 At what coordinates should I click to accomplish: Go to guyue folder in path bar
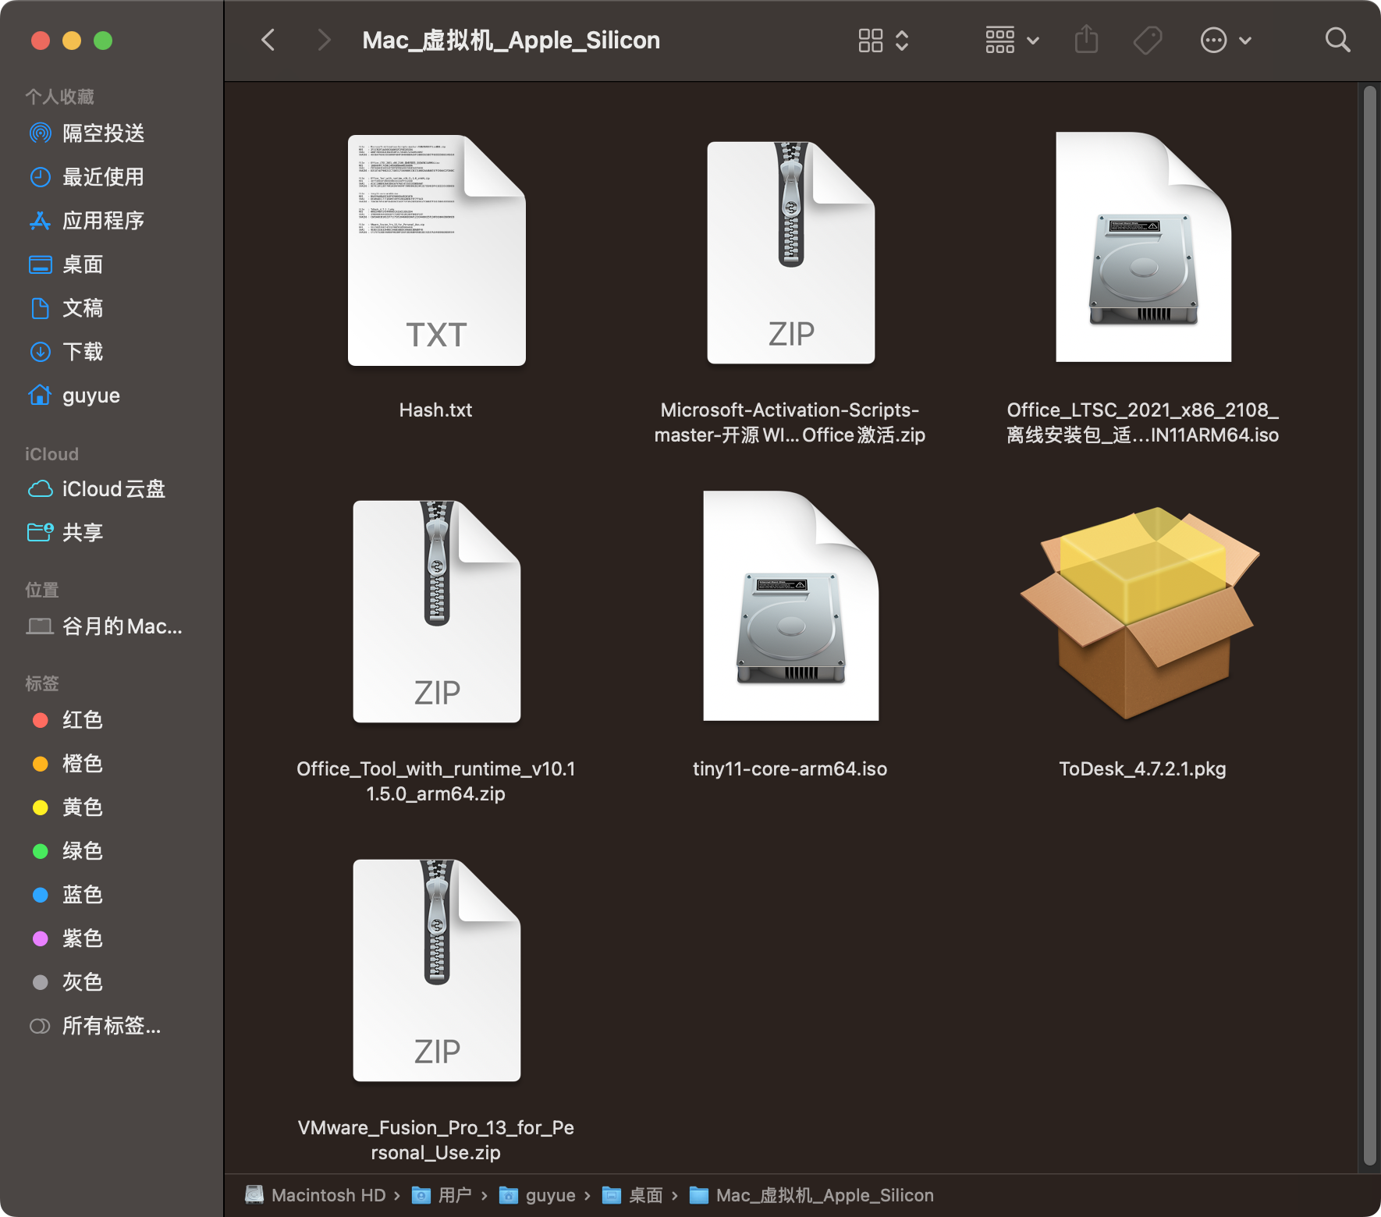[538, 1195]
